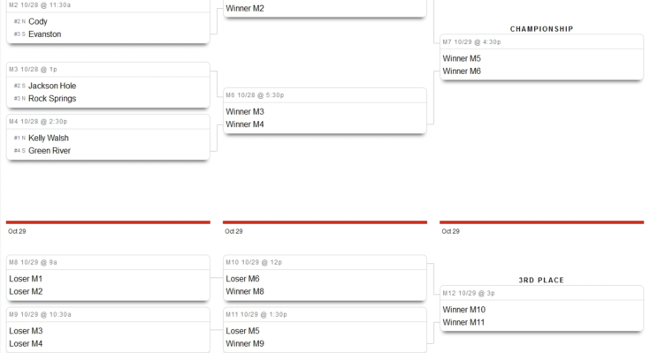Click Green River in match M4
Screen dimensions: 650x353
pos(50,151)
